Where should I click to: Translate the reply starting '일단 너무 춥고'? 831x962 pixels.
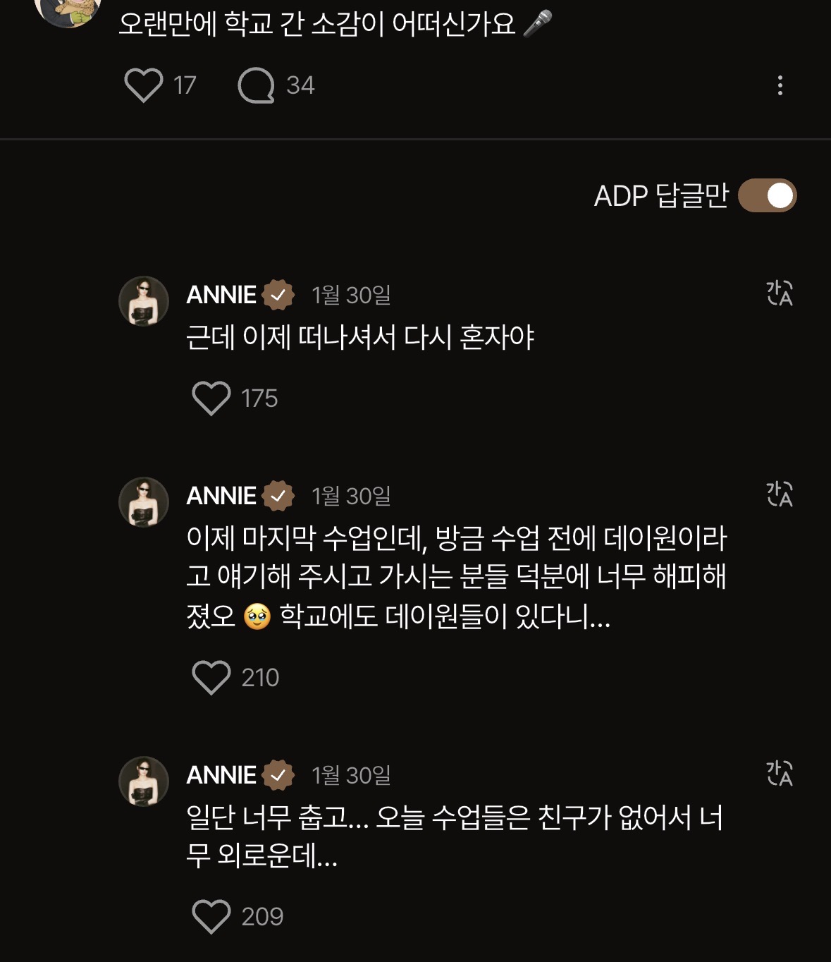(x=780, y=774)
